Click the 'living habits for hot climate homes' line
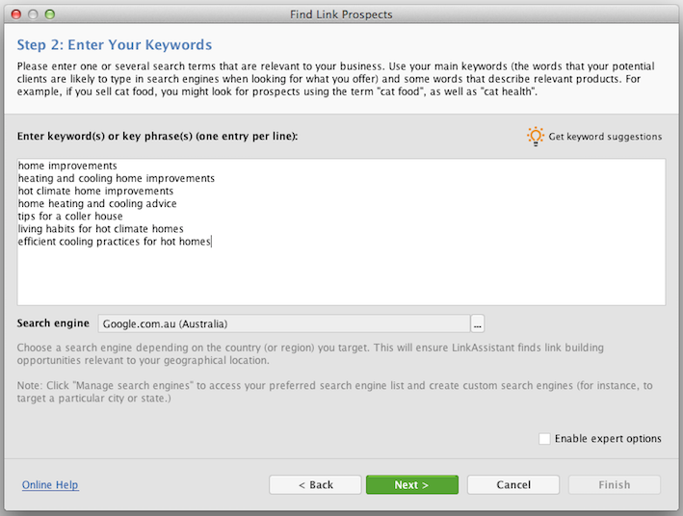The height and width of the screenshot is (516, 683). [100, 229]
